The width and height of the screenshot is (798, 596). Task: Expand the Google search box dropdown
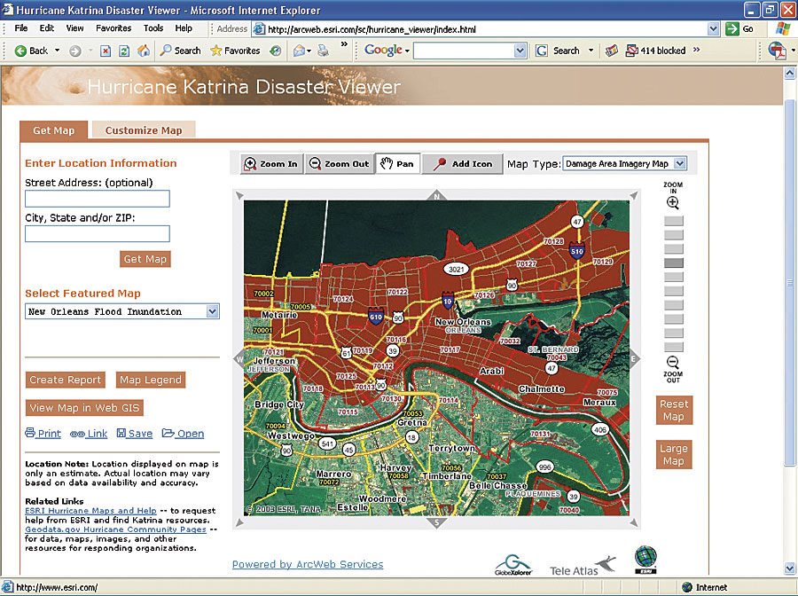(520, 51)
